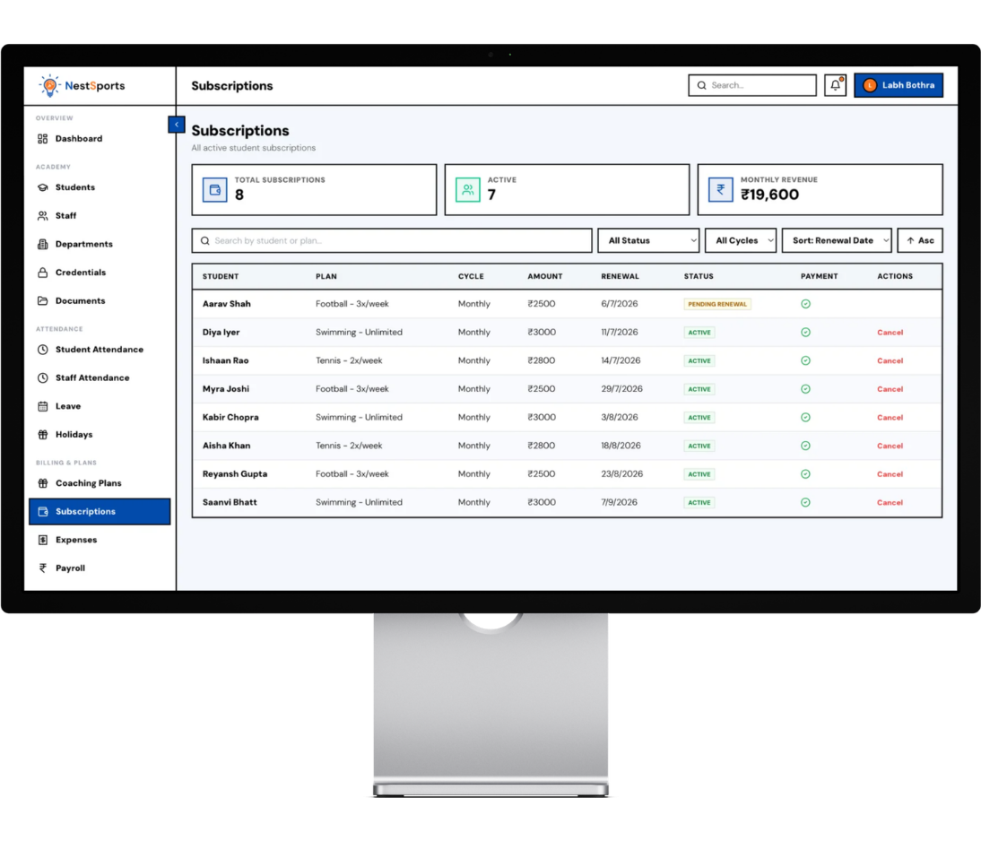
Task: Select the Aarav Shah student name
Action: (227, 303)
